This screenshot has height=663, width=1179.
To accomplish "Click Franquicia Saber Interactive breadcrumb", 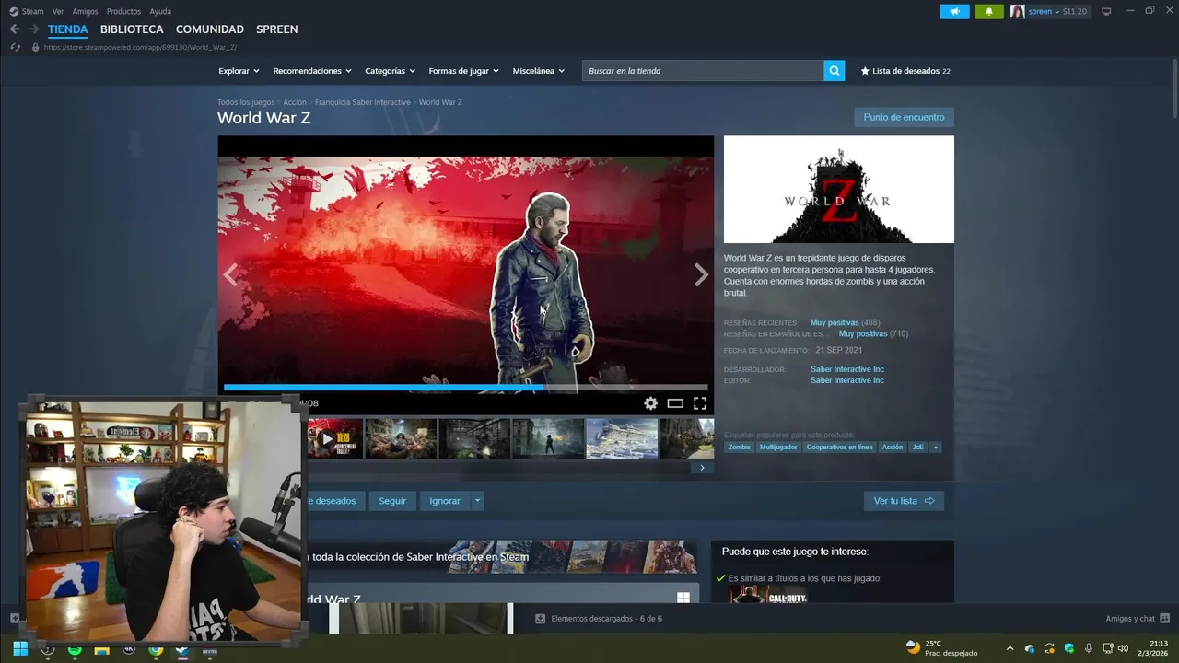I will (363, 102).
